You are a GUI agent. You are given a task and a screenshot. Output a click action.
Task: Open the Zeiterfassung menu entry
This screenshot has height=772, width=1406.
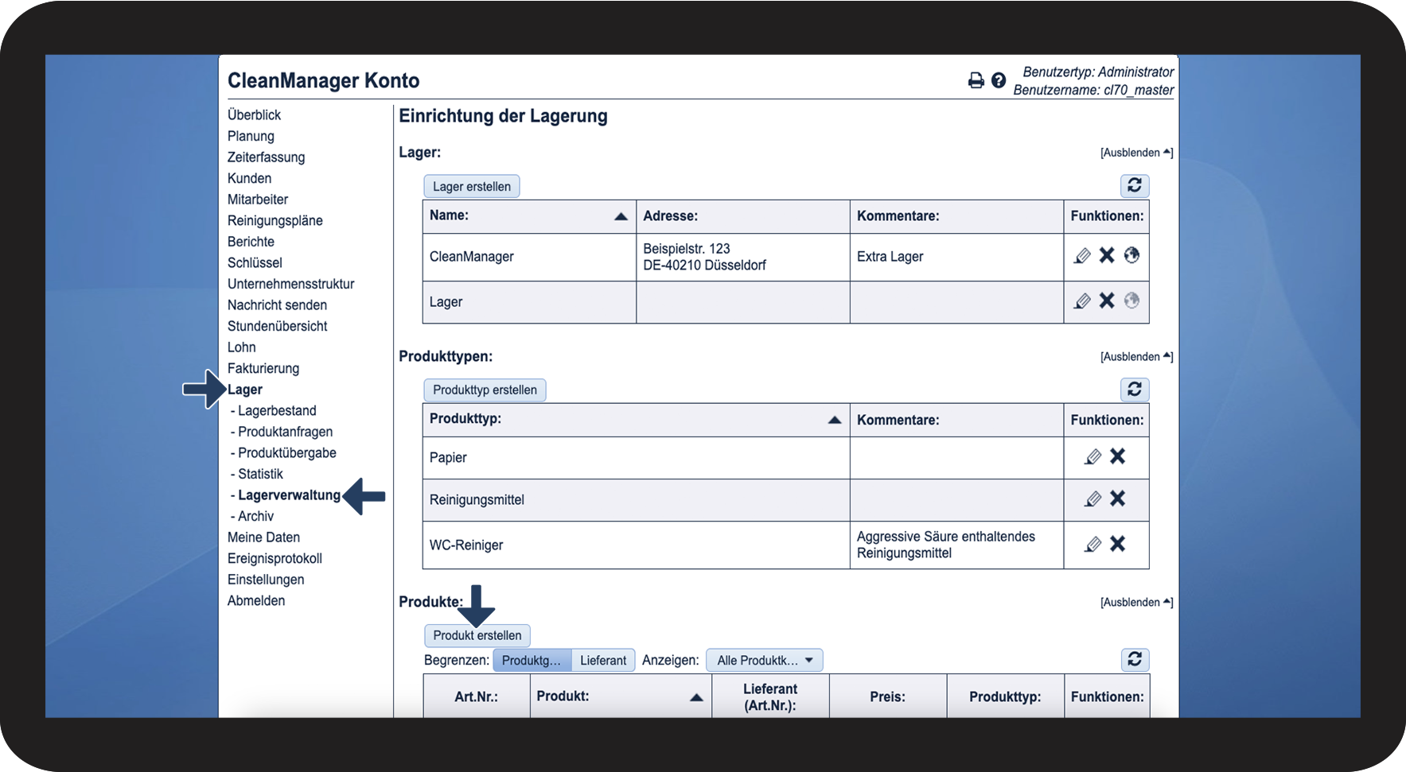coord(266,157)
